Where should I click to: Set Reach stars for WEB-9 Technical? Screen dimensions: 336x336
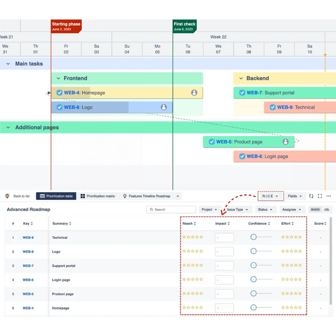(193, 237)
